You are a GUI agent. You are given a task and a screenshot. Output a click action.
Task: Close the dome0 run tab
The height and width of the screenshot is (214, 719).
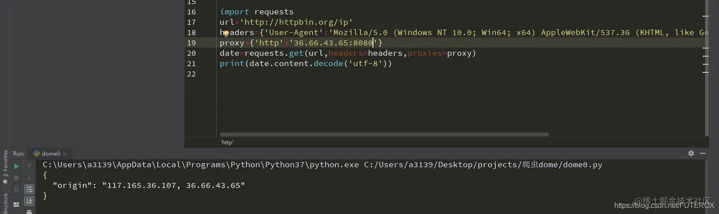pyautogui.click(x=65, y=154)
